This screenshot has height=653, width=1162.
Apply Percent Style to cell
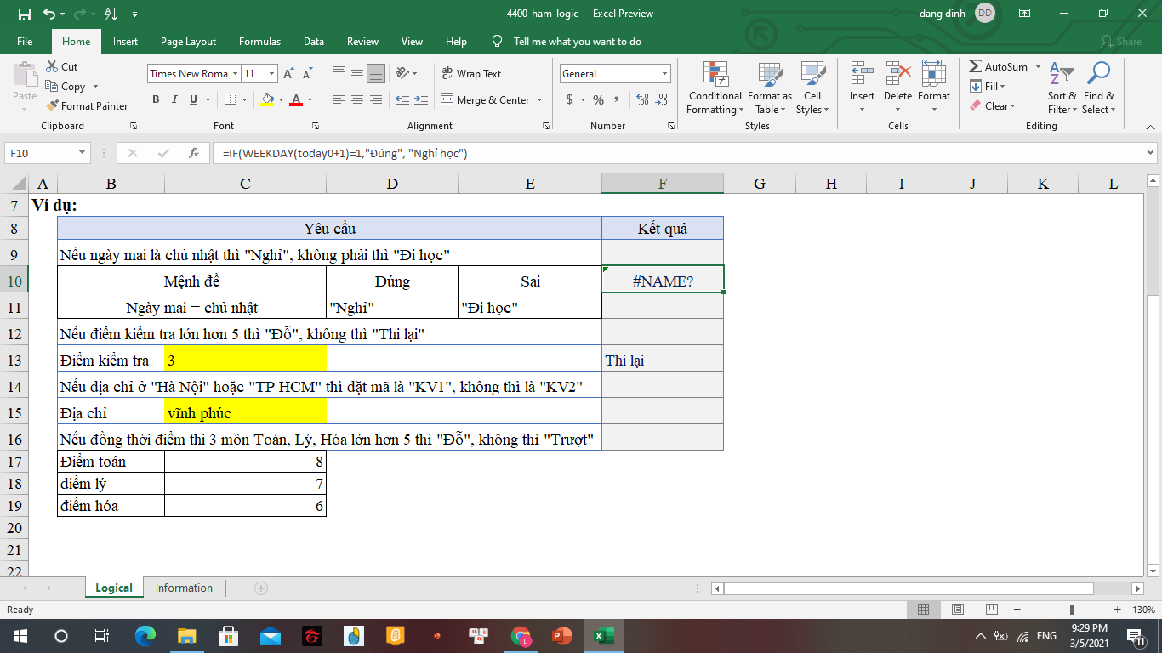point(598,99)
